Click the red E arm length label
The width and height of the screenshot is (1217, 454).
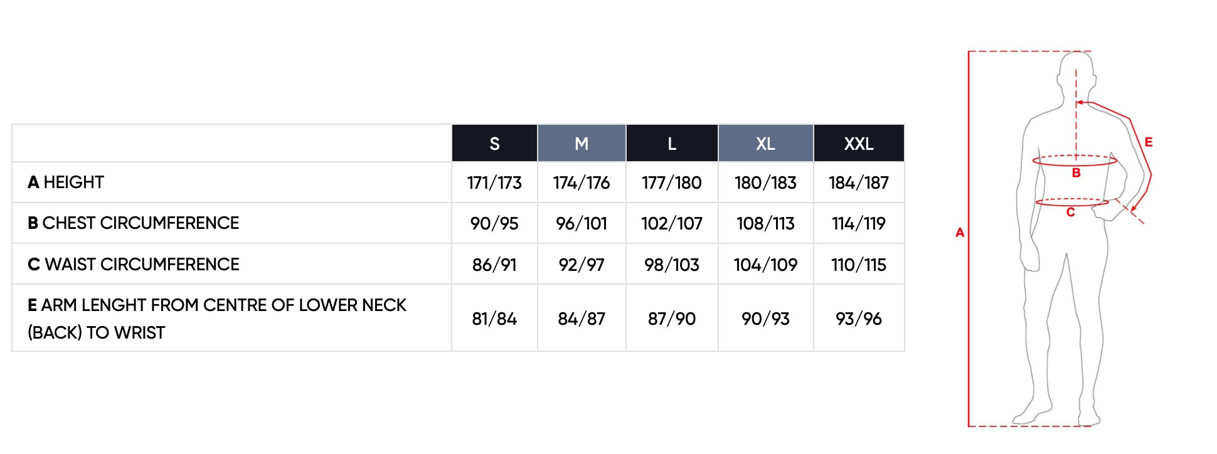tap(1148, 142)
